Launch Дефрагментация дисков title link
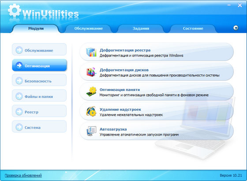Screen dimensions: 247x181 [124, 70]
